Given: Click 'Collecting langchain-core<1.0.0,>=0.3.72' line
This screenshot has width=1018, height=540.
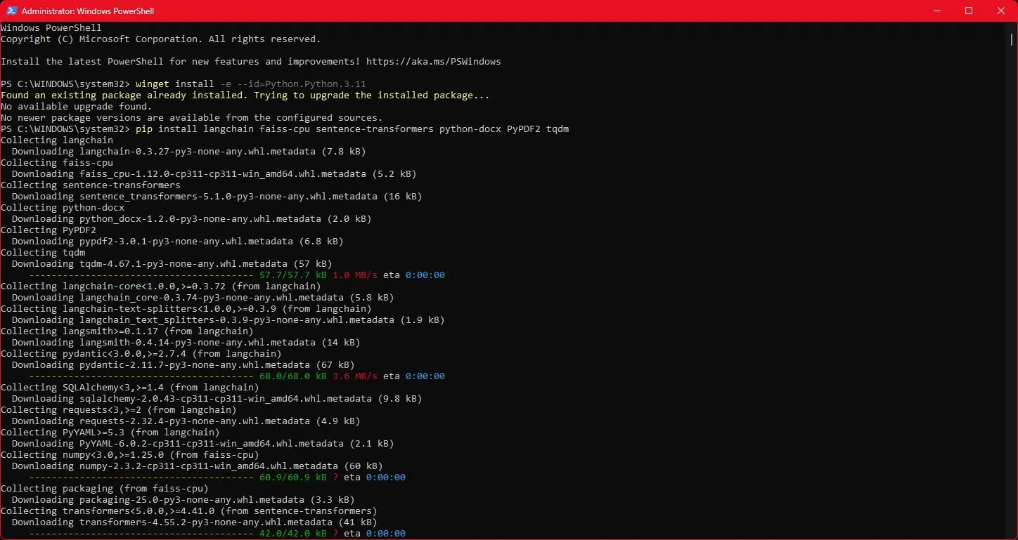Looking at the screenshot, I should click(x=161, y=287).
